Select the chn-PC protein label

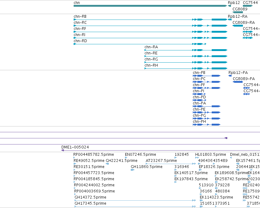pyautogui.click(x=199, y=79)
